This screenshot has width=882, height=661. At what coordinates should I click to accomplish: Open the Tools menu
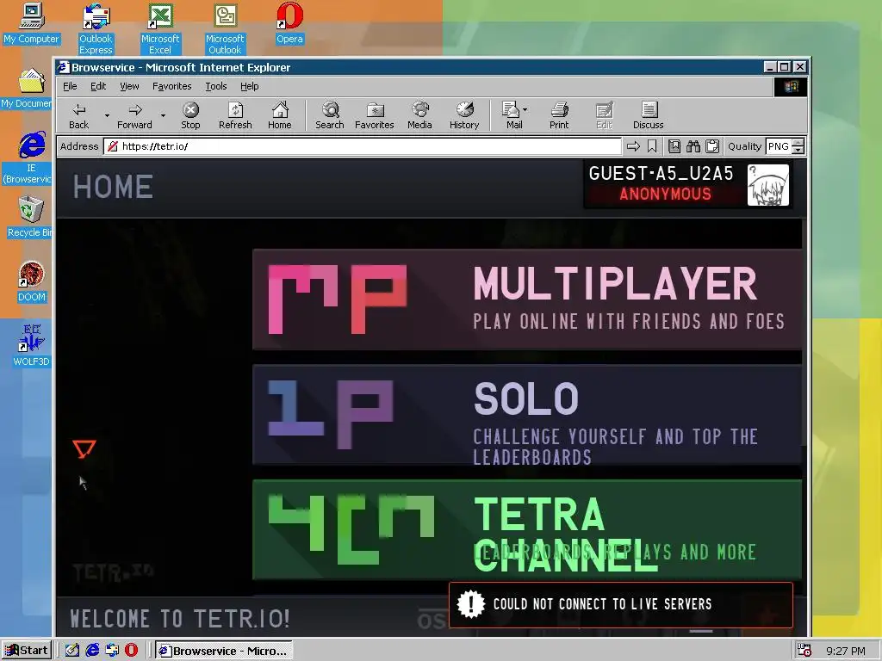tap(215, 86)
